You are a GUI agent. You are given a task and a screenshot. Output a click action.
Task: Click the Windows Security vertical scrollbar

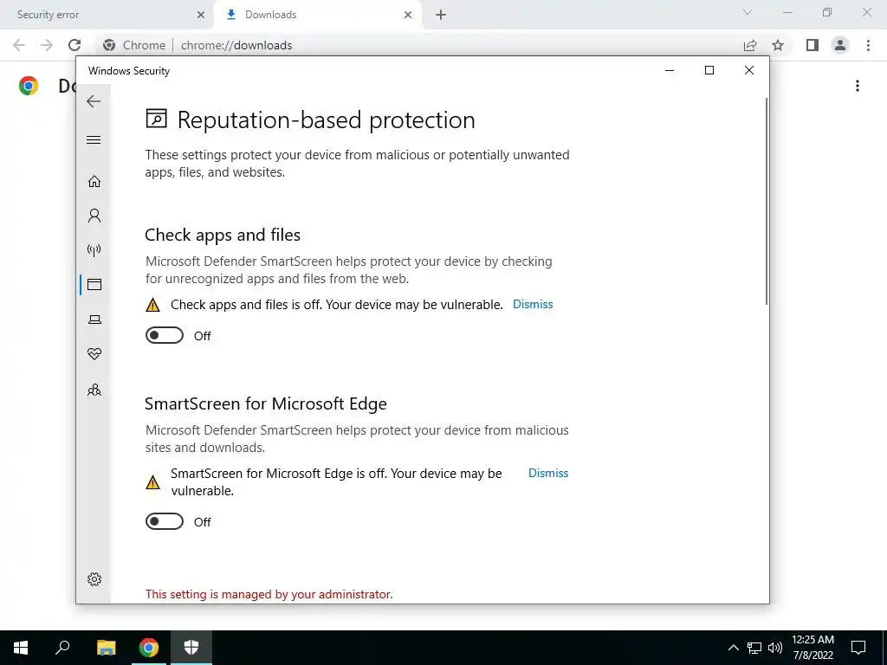click(x=767, y=201)
